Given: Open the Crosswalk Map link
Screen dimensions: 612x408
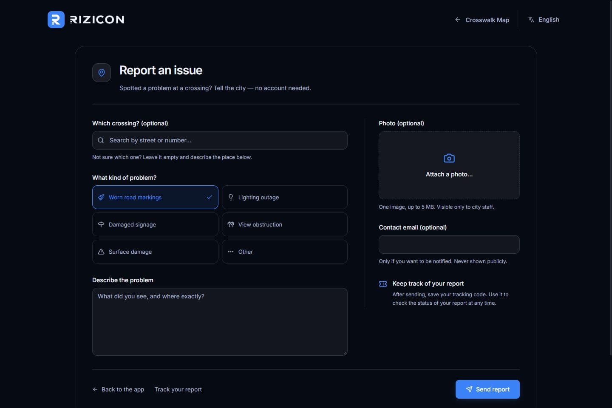Looking at the screenshot, I should click(482, 20).
